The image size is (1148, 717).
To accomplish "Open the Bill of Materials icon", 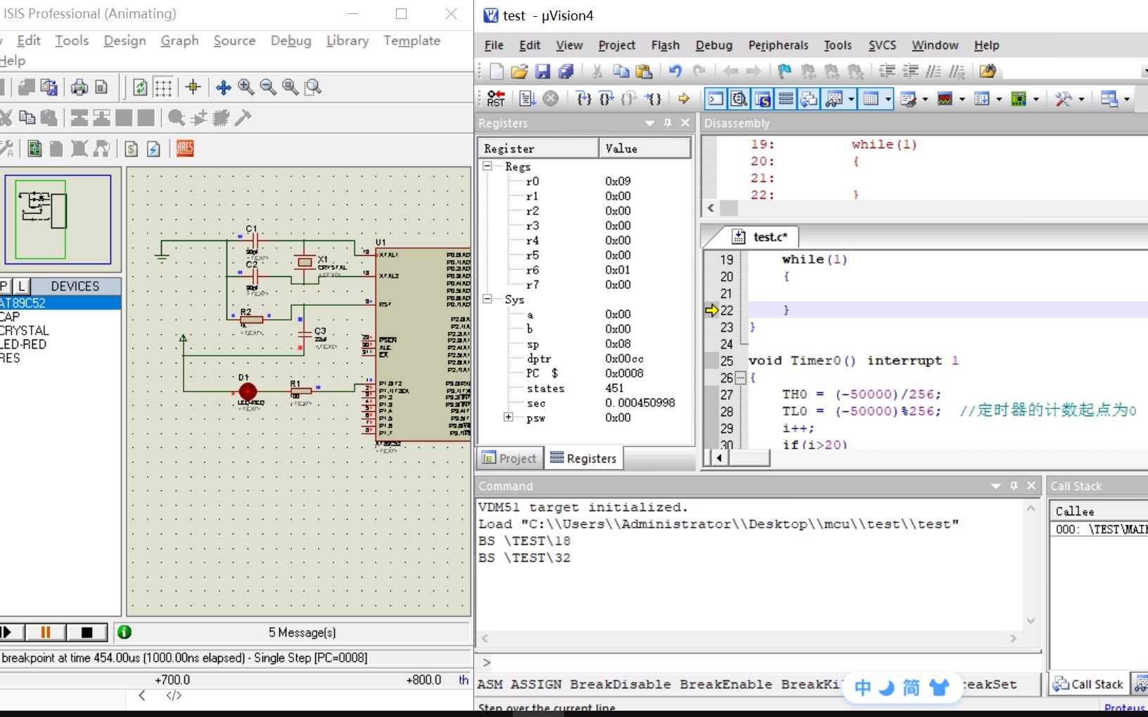I will pos(131,148).
